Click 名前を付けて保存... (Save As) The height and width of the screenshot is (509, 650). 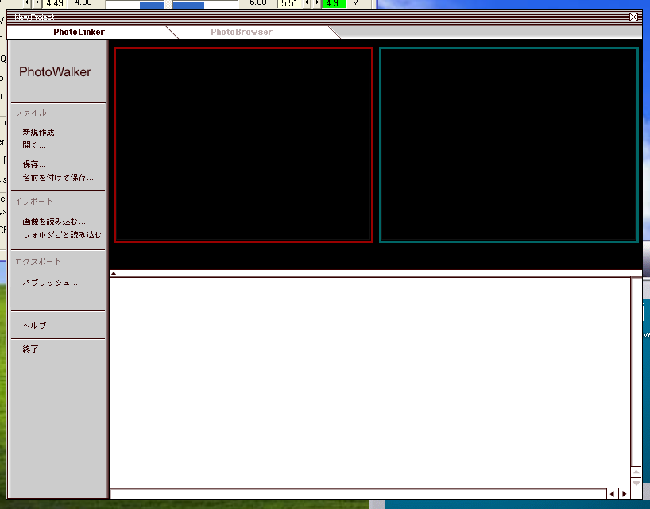coord(58,178)
